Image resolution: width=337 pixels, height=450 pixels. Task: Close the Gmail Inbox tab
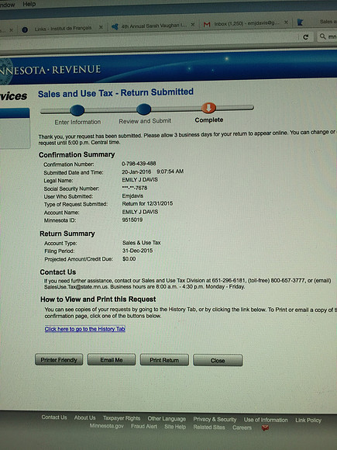click(286, 22)
